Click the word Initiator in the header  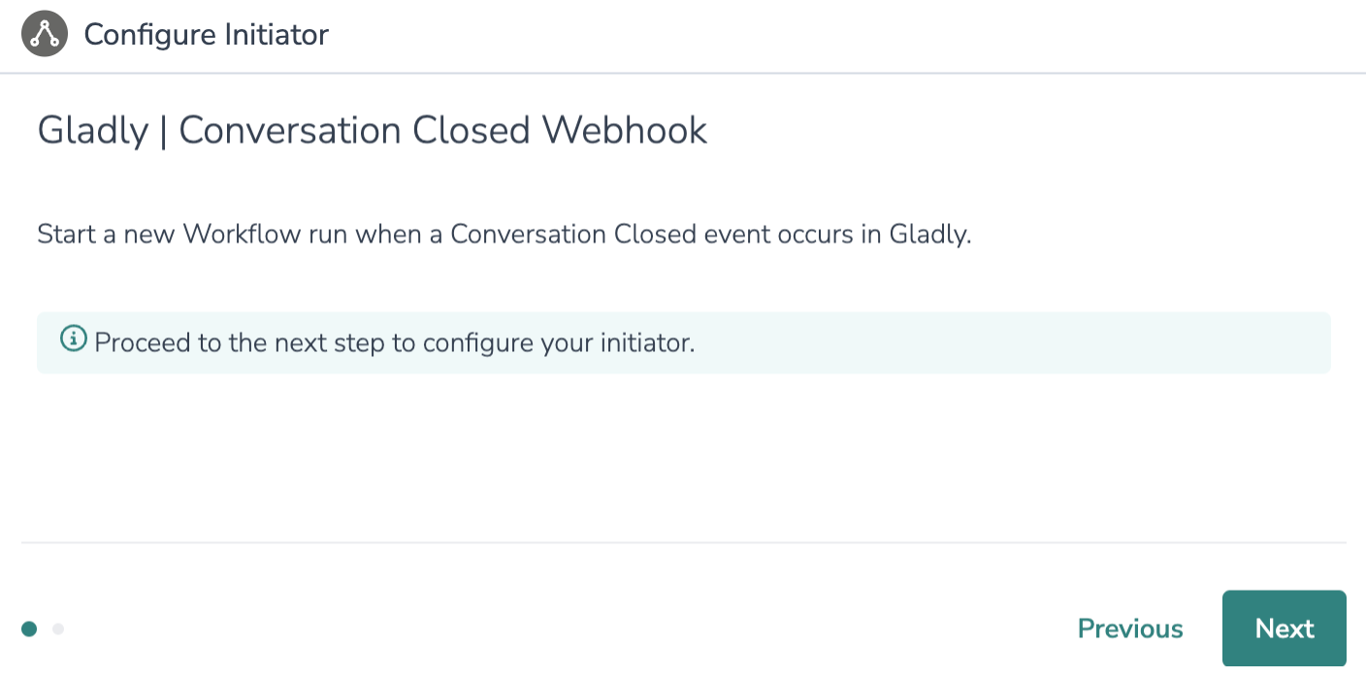click(x=276, y=35)
